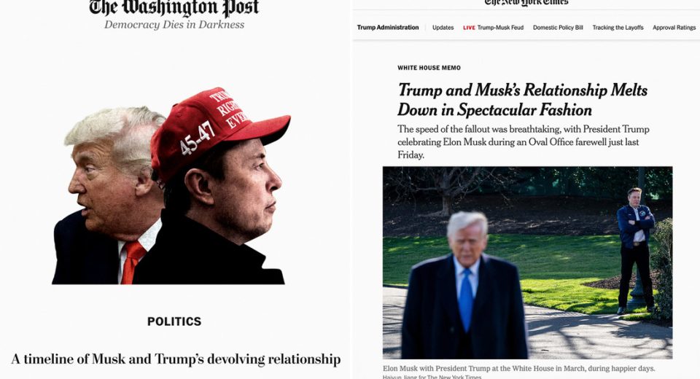Click Democracy Dies in Darkness tagline

pos(174,25)
